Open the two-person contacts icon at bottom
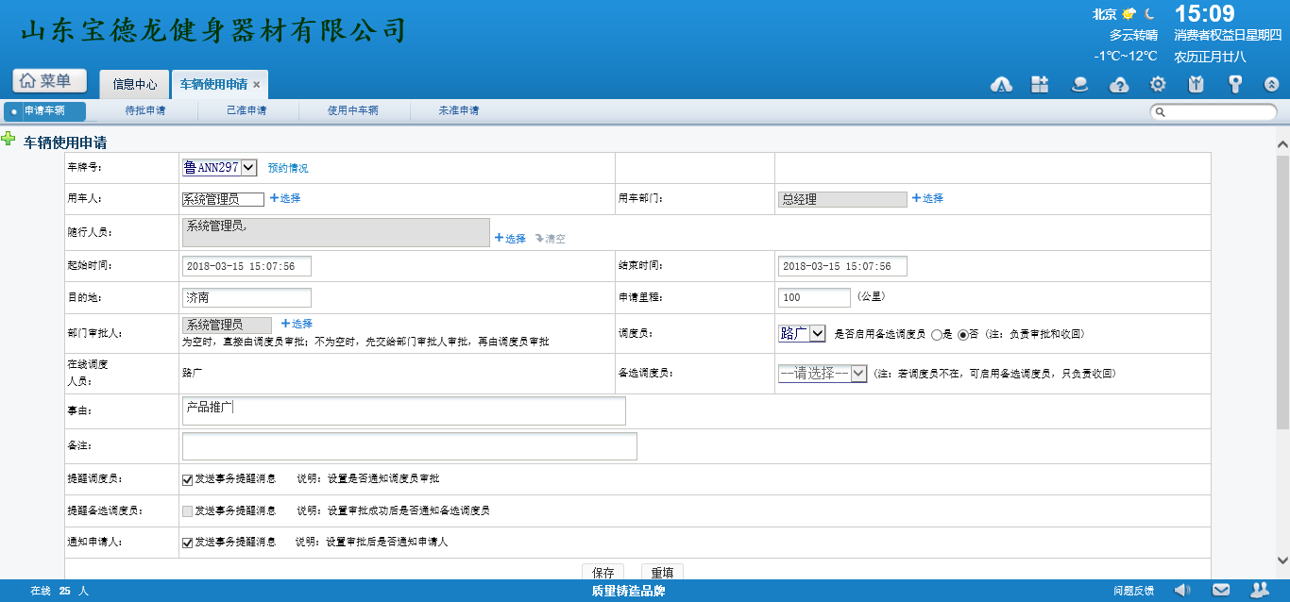Image resolution: width=1290 pixels, height=602 pixels. 1260,590
